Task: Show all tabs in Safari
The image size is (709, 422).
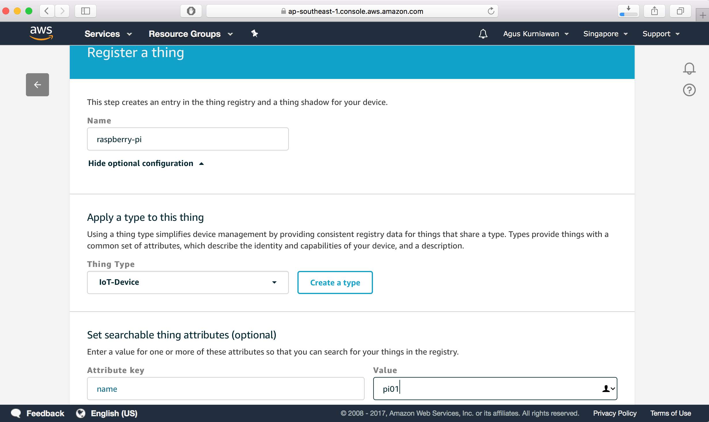Action: (x=680, y=11)
